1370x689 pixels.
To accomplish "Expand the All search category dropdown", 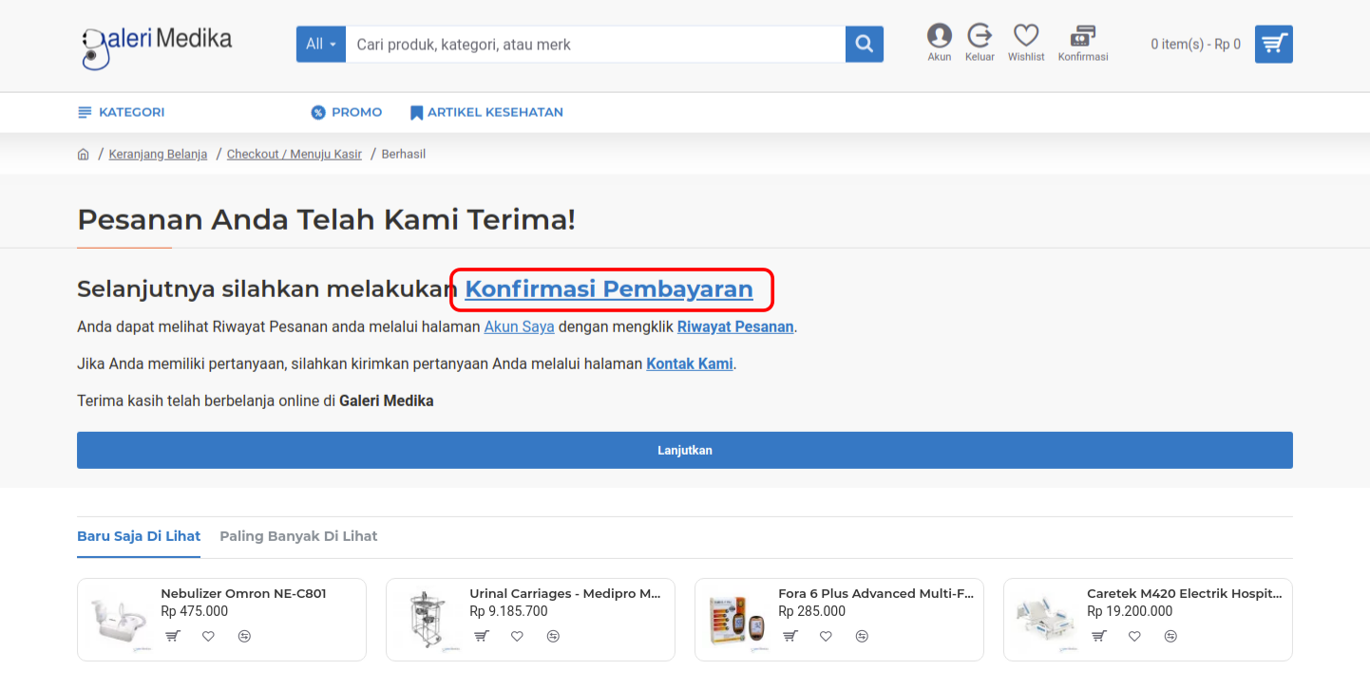I will [321, 45].
